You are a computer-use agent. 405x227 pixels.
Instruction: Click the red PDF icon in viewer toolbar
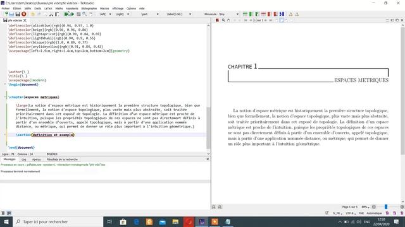217,20
